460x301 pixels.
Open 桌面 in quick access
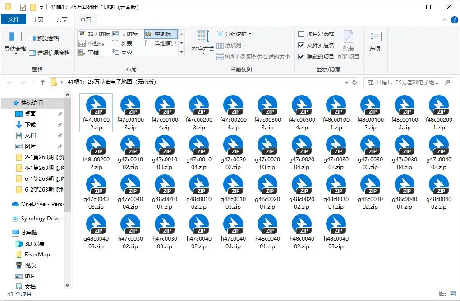pyautogui.click(x=30, y=114)
